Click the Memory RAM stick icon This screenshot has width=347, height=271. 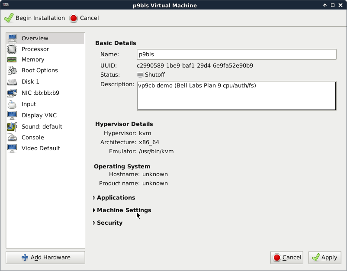pyautogui.click(x=12, y=60)
